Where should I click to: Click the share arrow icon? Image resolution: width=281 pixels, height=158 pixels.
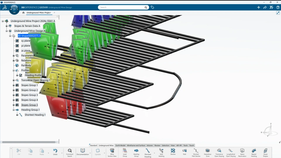pyautogui.click(x=265, y=7)
